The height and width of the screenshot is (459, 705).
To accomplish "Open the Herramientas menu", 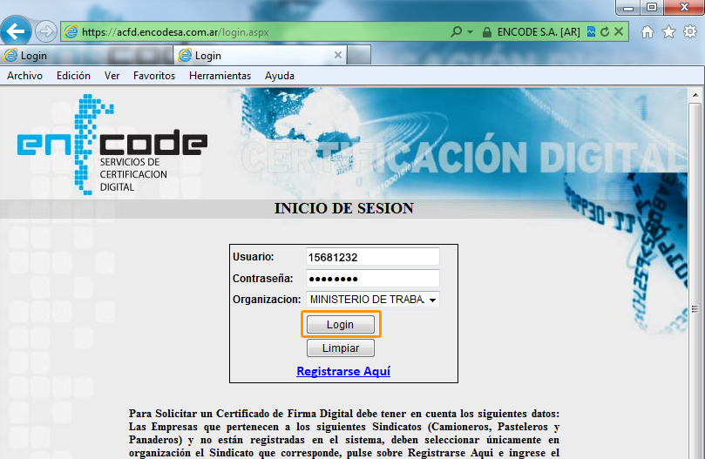I will pyautogui.click(x=220, y=76).
